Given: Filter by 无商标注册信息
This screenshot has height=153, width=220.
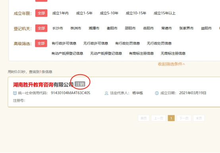Looking at the screenshot, I should (173, 54).
